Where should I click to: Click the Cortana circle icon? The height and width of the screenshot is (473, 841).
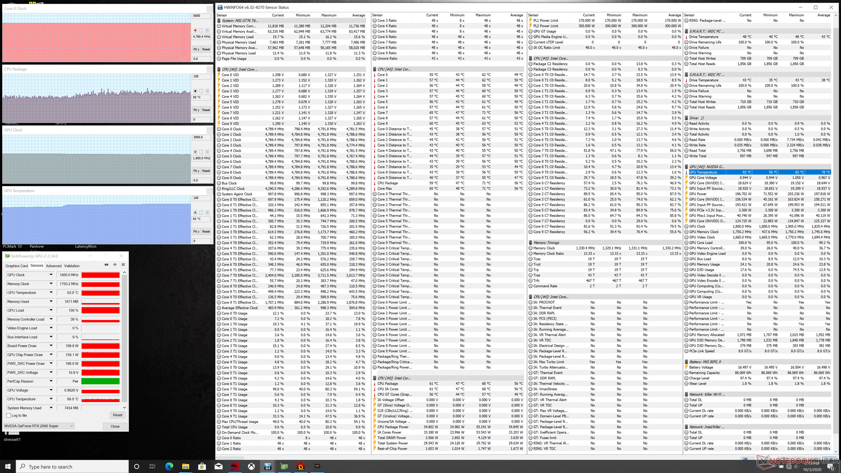coord(136,466)
